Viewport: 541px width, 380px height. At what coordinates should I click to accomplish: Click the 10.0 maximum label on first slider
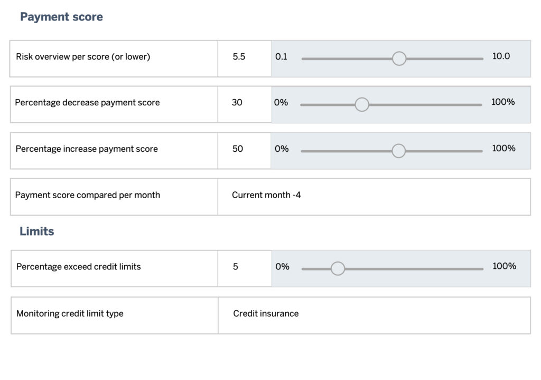pyautogui.click(x=500, y=56)
